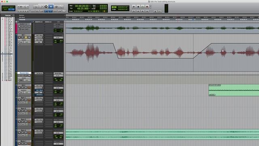Image resolution: width=259 pixels, height=146 pixels.
Task: Enable Tab to Transients
Action: click(37, 11)
